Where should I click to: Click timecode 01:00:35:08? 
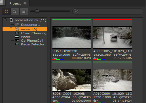[81, 101]
